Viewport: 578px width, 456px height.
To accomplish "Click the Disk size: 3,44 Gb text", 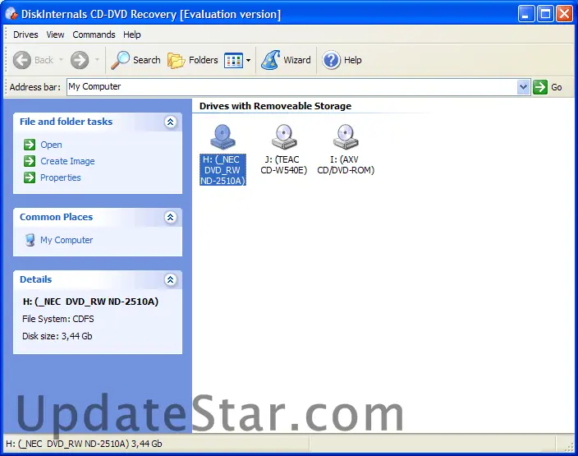I will [x=57, y=336].
